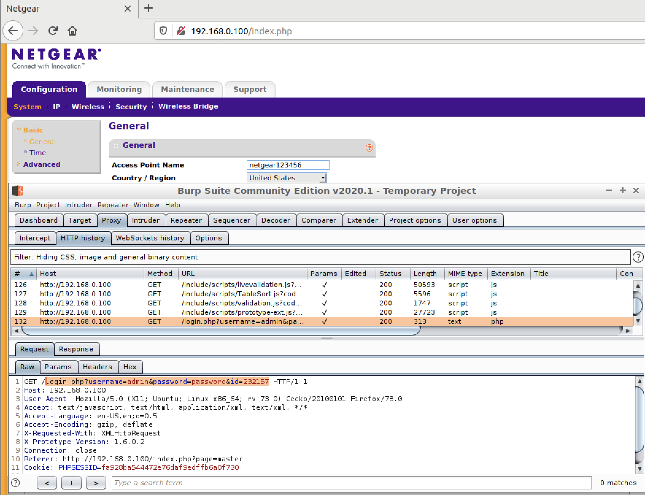645x495 pixels.
Task: Open the Monitoring tab on Netgear page
Action: 119,89
